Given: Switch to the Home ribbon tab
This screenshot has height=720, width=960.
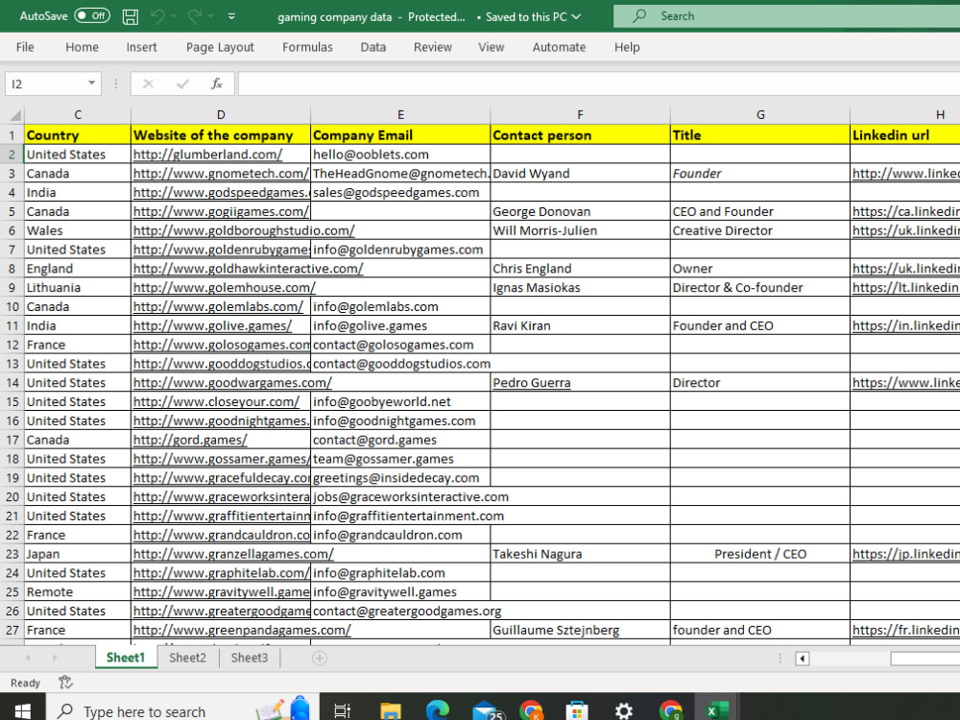Looking at the screenshot, I should (x=82, y=47).
